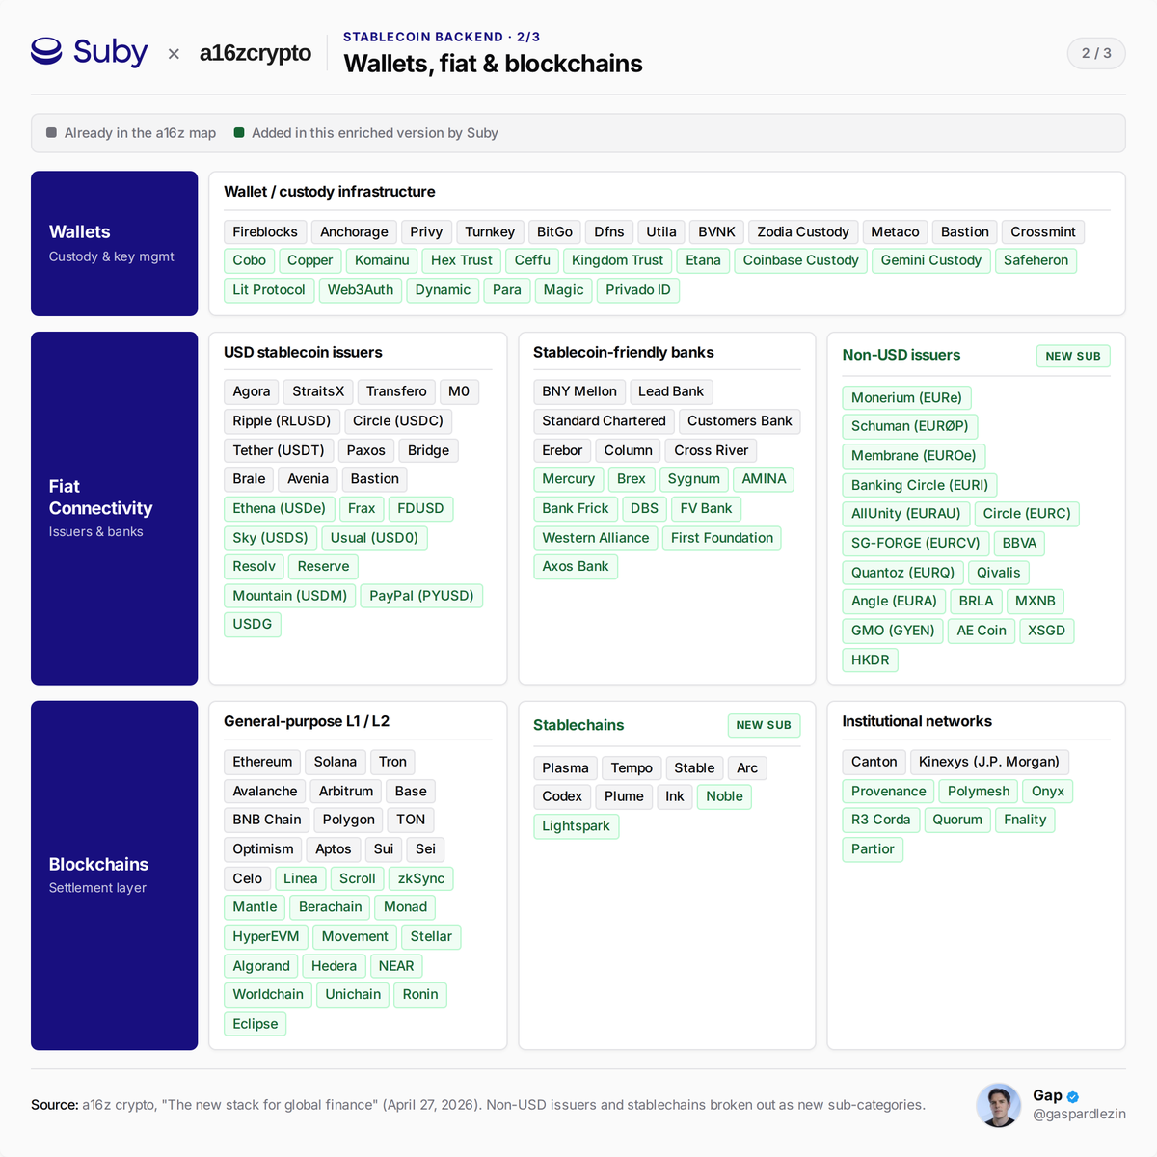Image resolution: width=1157 pixels, height=1157 pixels.
Task: Select the Wallets category card
Action: pos(114,244)
